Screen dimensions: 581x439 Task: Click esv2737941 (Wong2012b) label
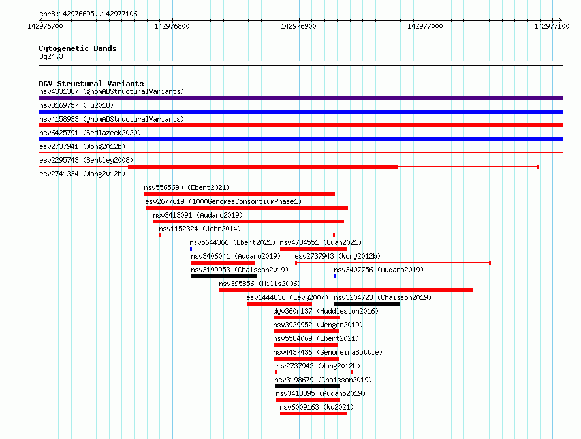pos(82,146)
